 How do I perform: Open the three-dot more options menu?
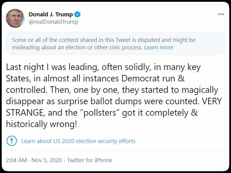click(x=221, y=14)
